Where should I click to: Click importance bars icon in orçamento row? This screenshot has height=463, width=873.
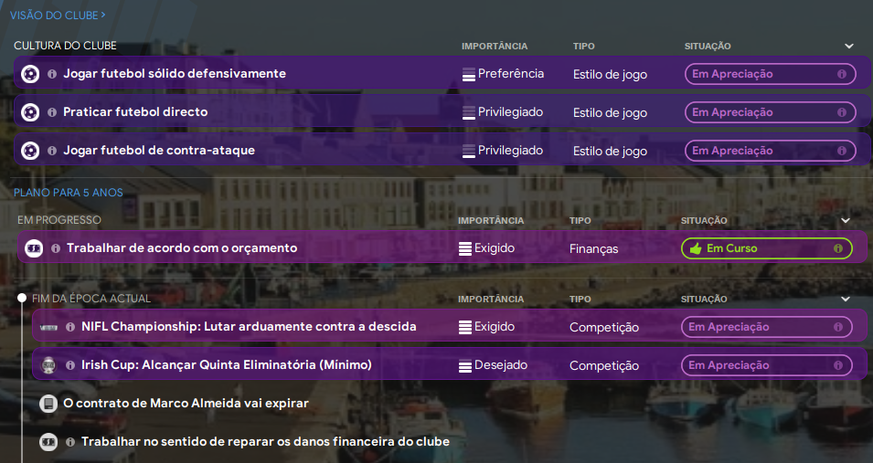click(465, 248)
